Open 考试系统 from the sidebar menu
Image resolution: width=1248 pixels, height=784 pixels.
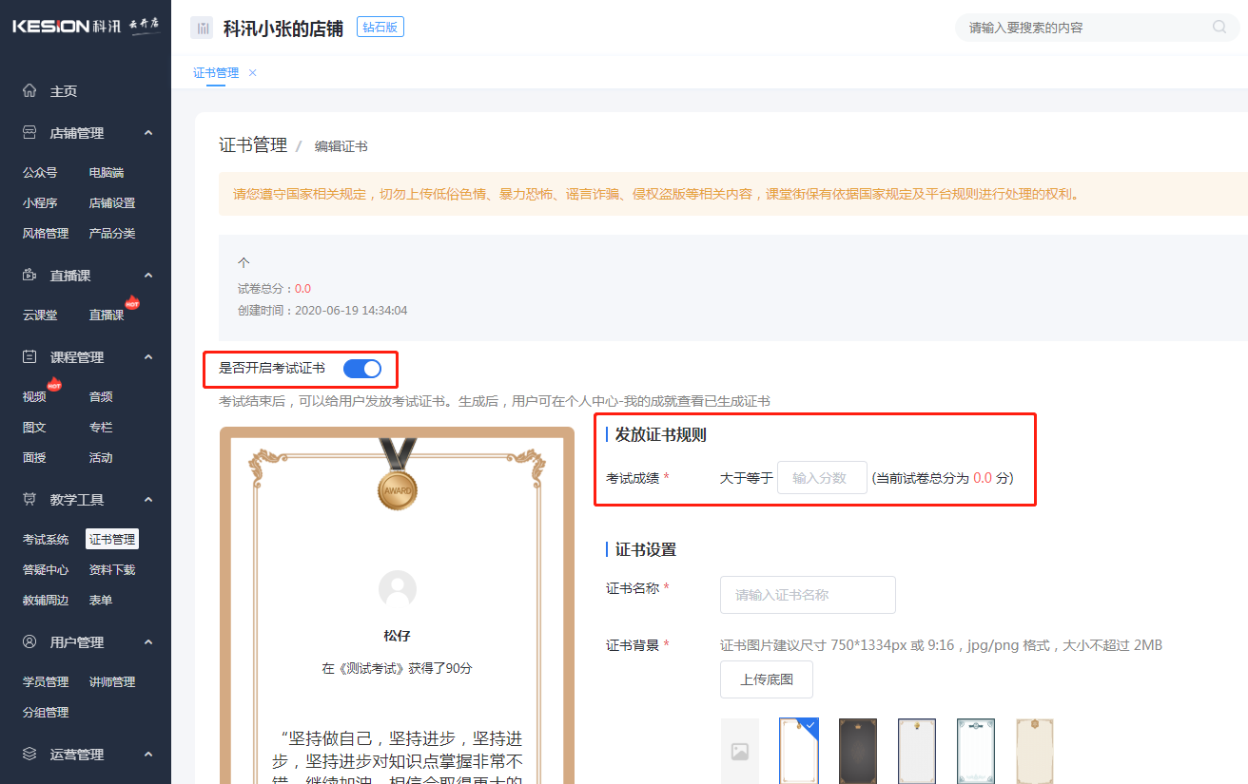[x=45, y=539]
